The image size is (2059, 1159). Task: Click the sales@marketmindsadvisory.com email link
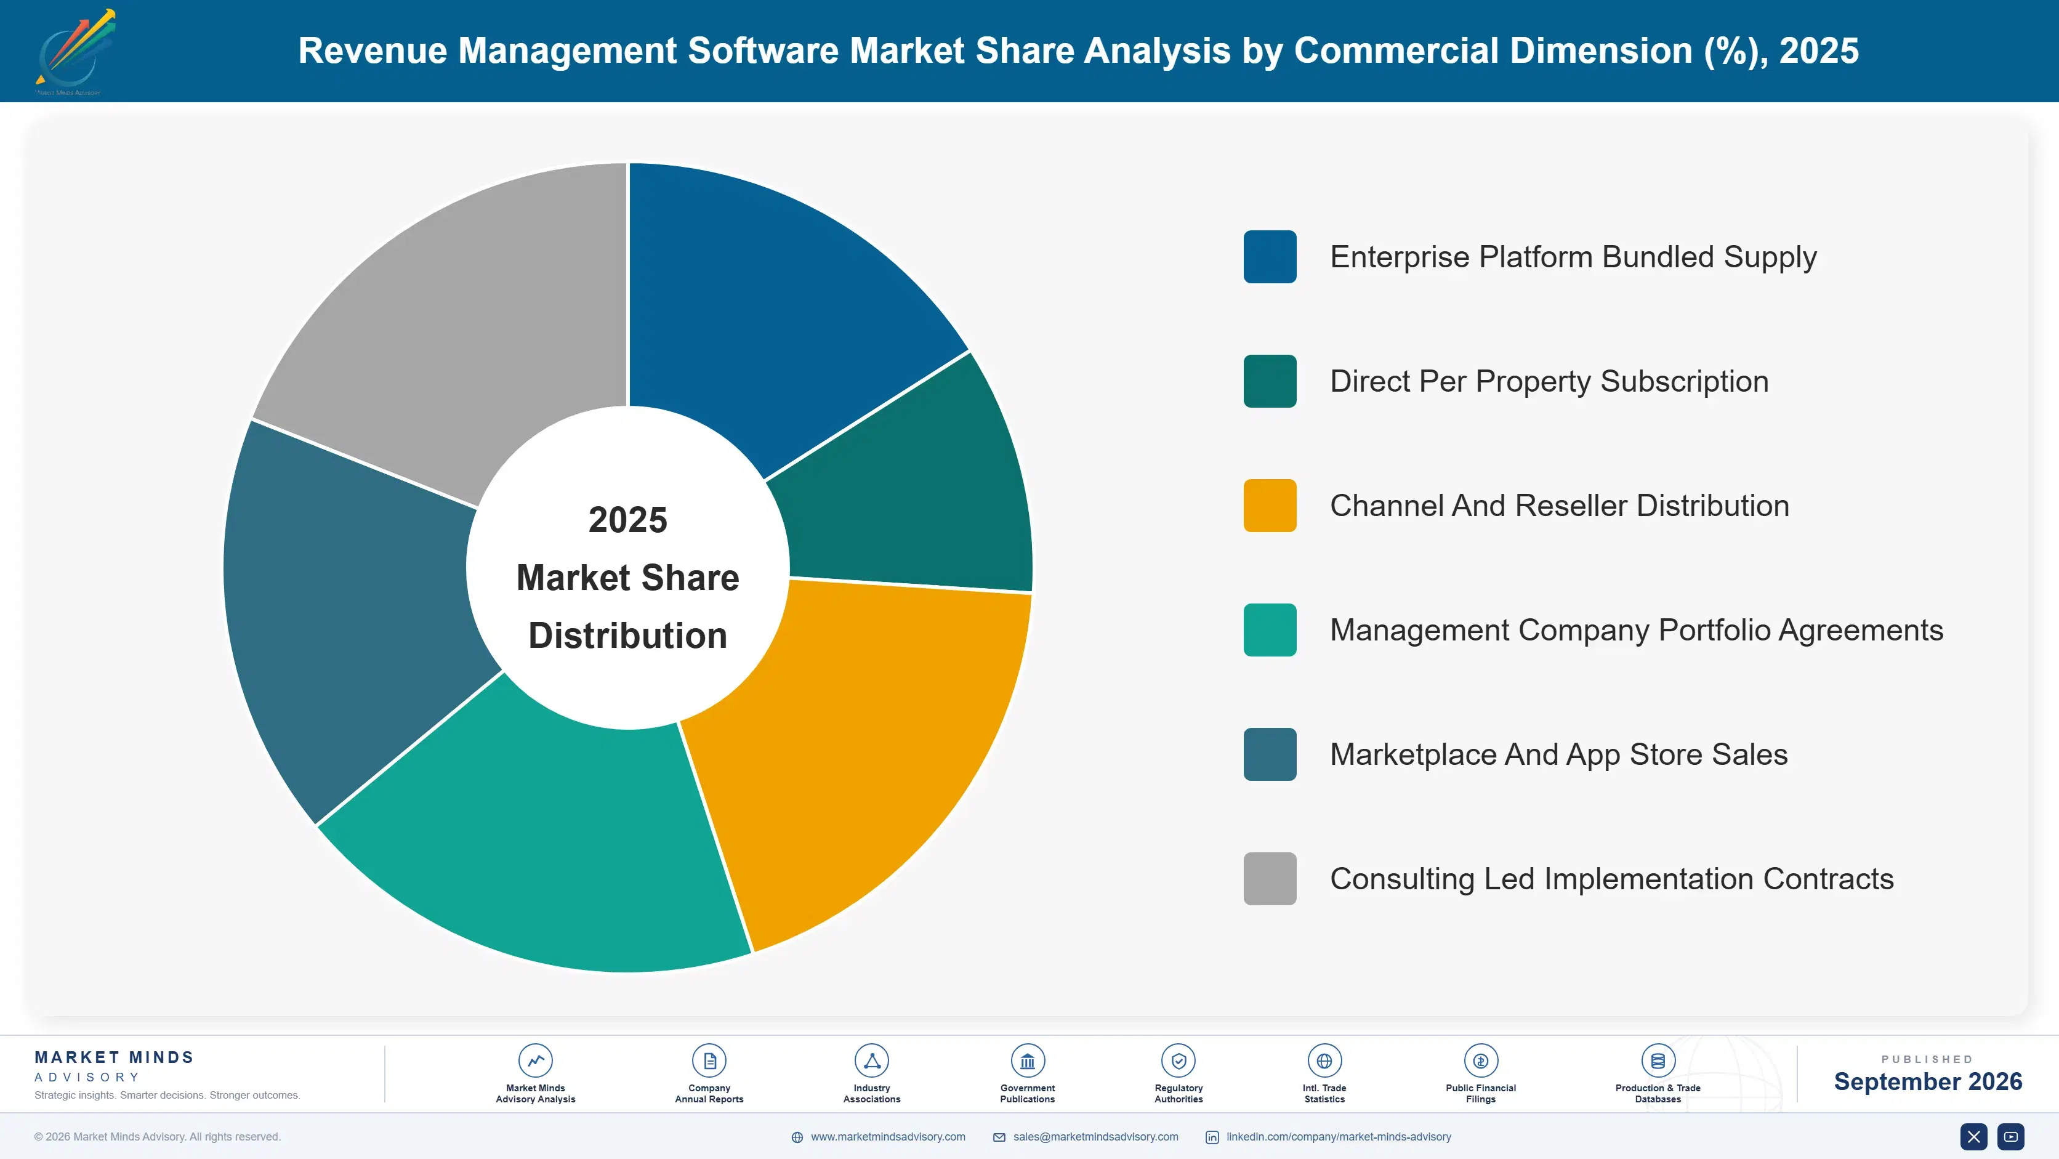point(1096,1137)
